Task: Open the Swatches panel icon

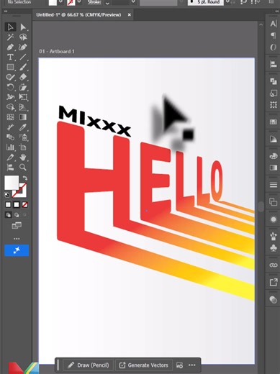Action: point(274,122)
